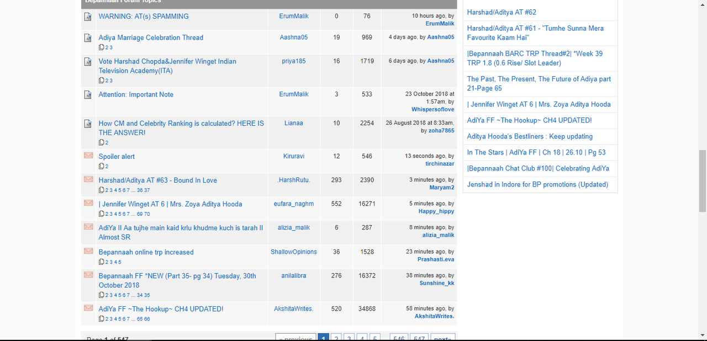Viewport: 707px width, 341px height.
Task: Click the document icon beside How CM and Celebrity Ranking
Action: point(88,124)
